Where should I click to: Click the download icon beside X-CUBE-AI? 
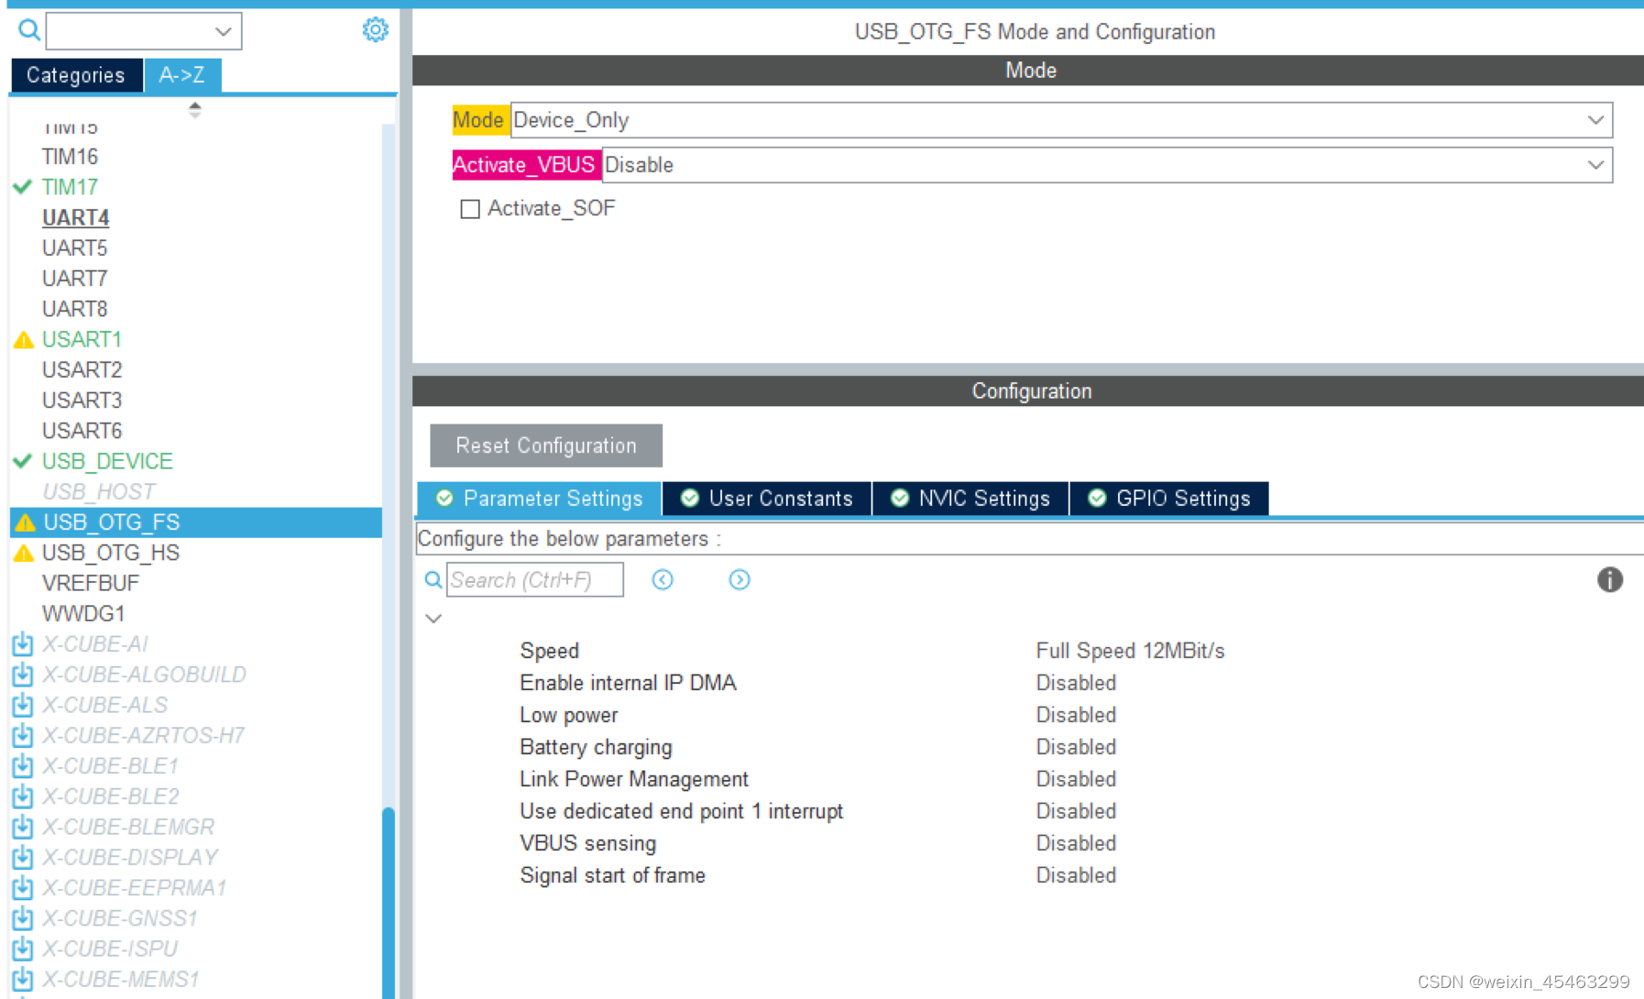(x=22, y=643)
